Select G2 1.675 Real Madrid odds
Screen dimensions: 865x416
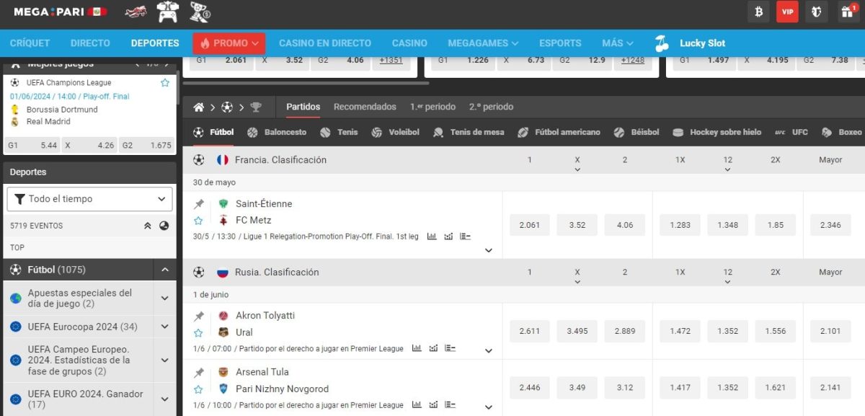tap(146, 145)
